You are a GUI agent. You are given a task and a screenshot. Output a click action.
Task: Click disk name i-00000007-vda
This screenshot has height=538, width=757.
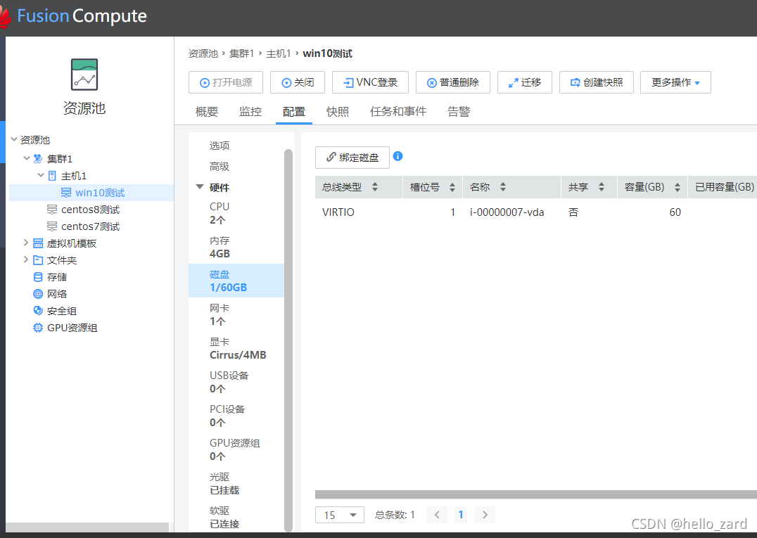click(x=507, y=212)
